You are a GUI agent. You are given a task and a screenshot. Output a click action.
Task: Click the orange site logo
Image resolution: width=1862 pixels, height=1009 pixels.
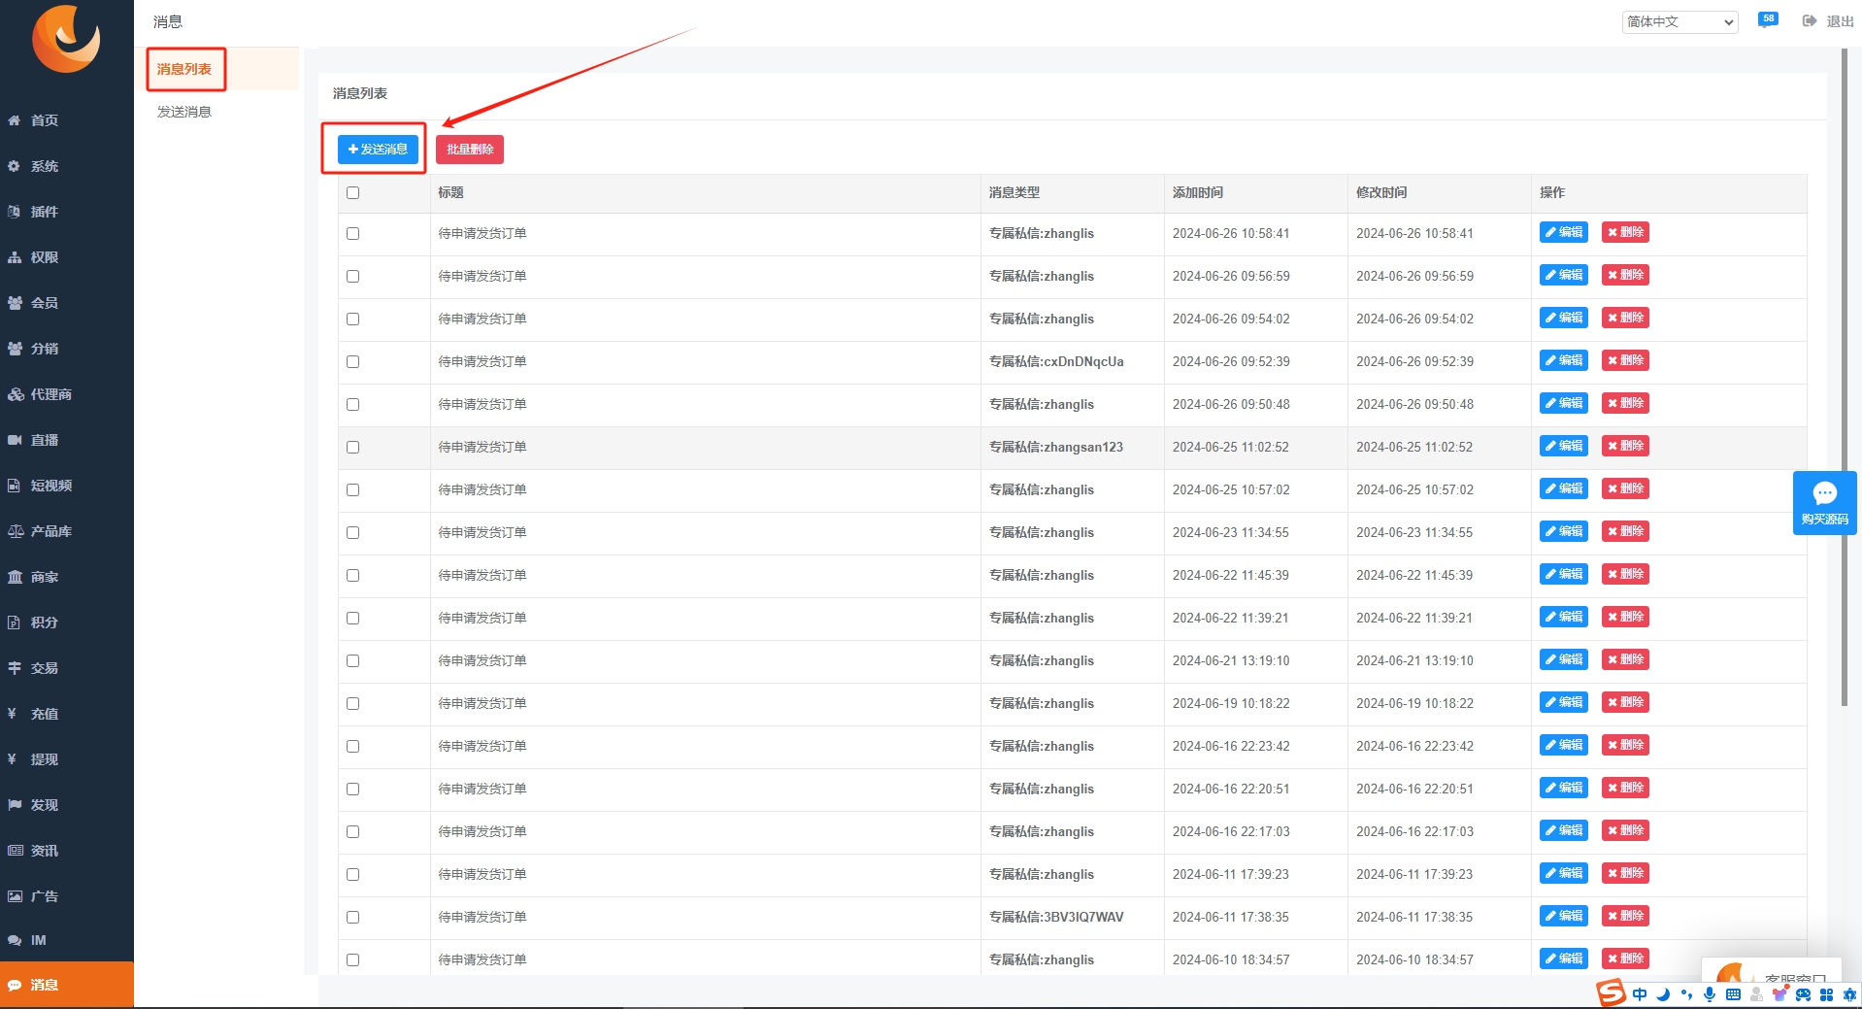pos(66,39)
